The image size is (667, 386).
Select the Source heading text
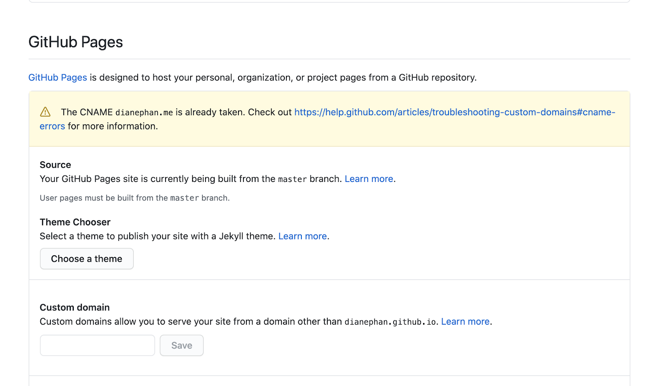click(55, 165)
